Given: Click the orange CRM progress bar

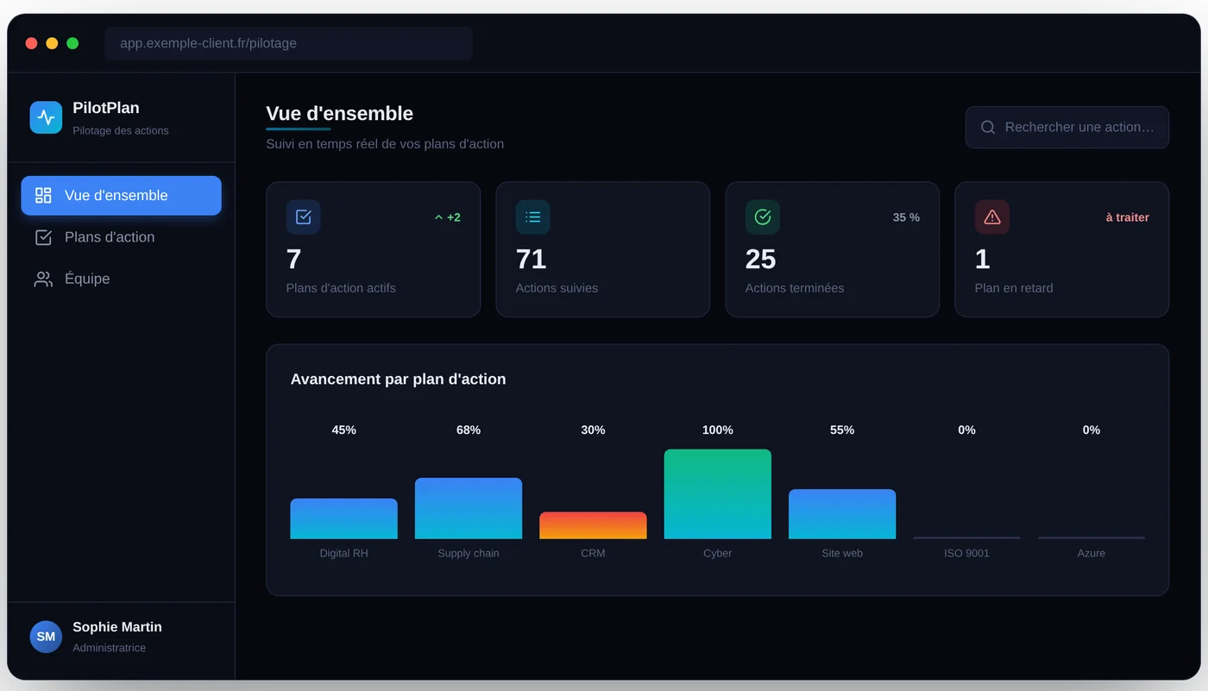Looking at the screenshot, I should [593, 525].
